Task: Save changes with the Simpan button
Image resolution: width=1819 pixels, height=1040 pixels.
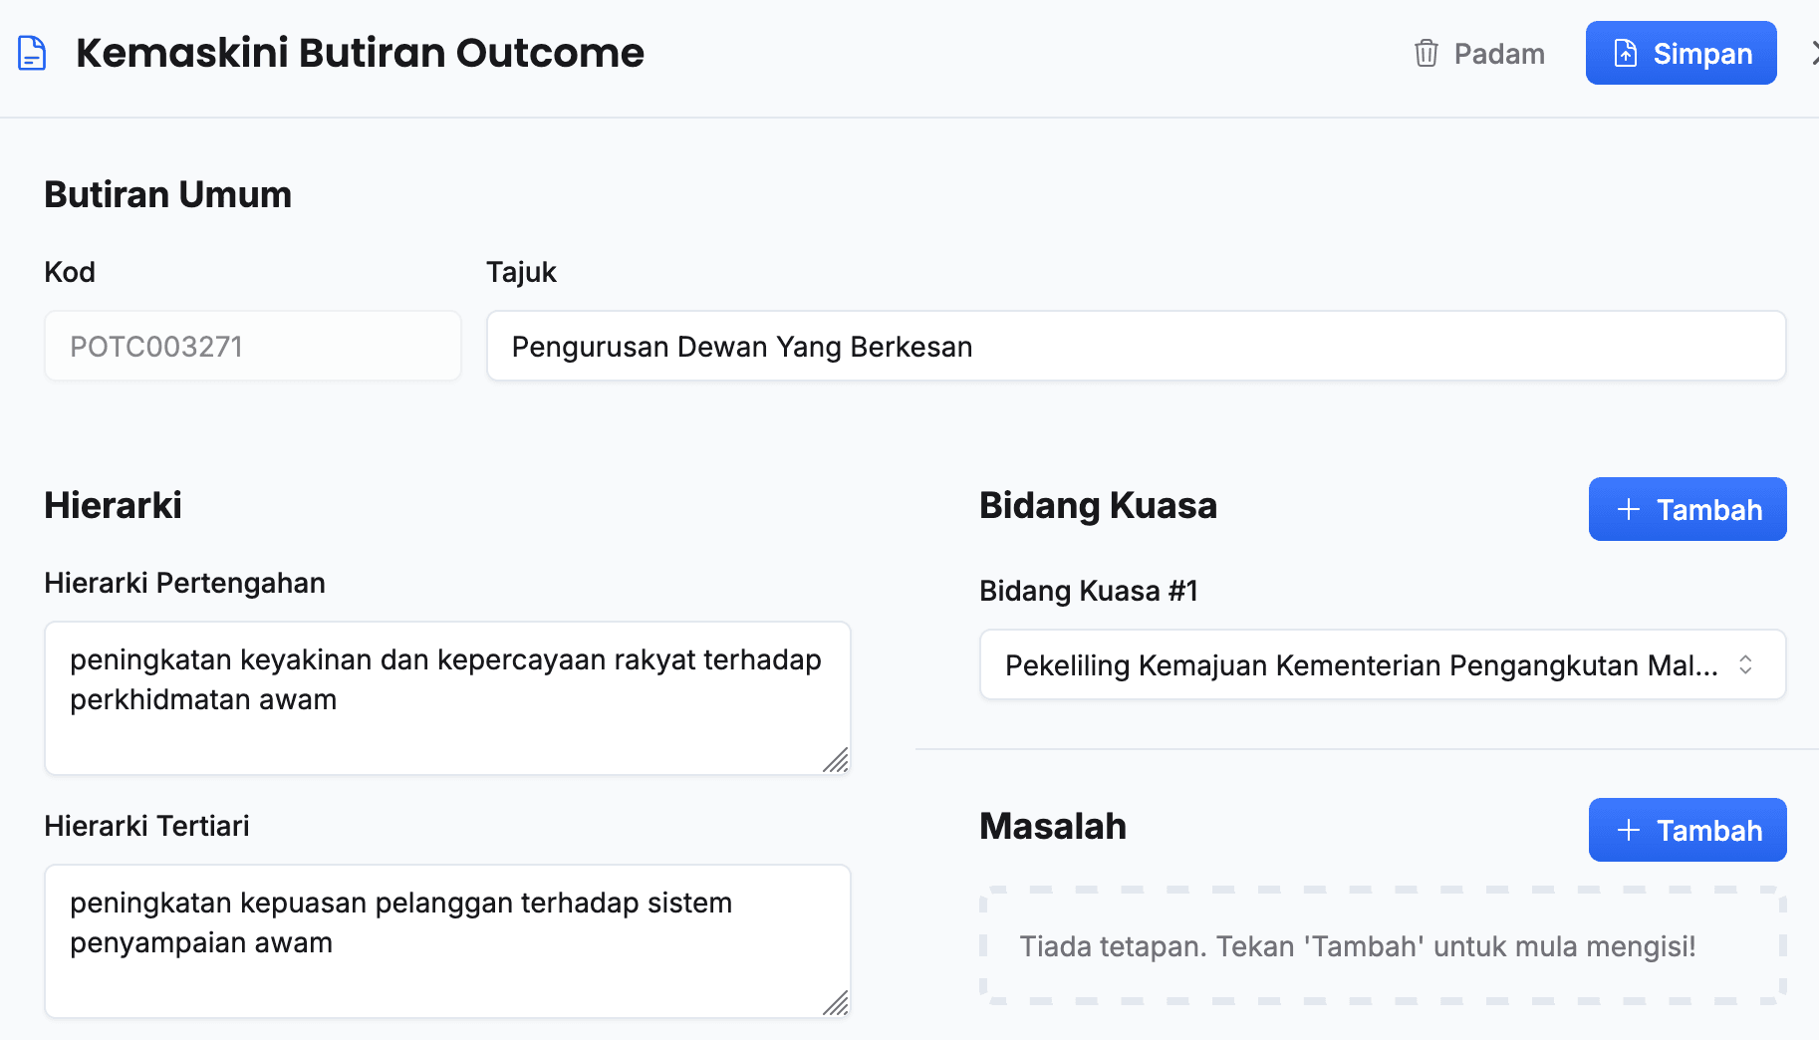Action: click(1681, 53)
